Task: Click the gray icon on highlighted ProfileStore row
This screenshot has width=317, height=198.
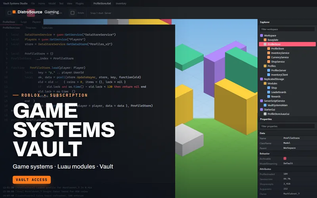Action: [265, 44]
